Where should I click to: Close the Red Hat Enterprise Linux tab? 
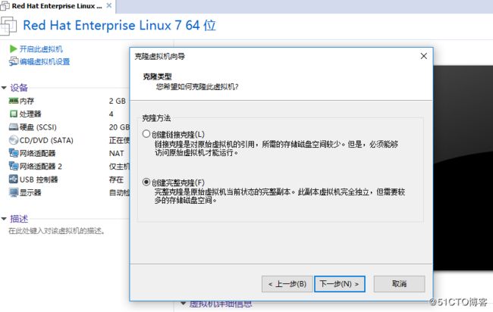(x=108, y=5)
